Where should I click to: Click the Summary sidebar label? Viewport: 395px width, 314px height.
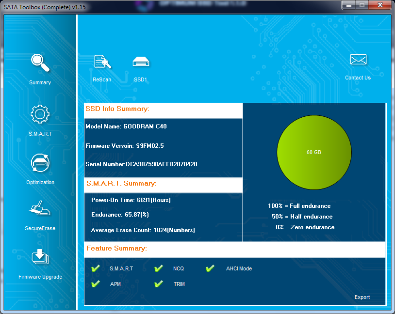coord(40,82)
